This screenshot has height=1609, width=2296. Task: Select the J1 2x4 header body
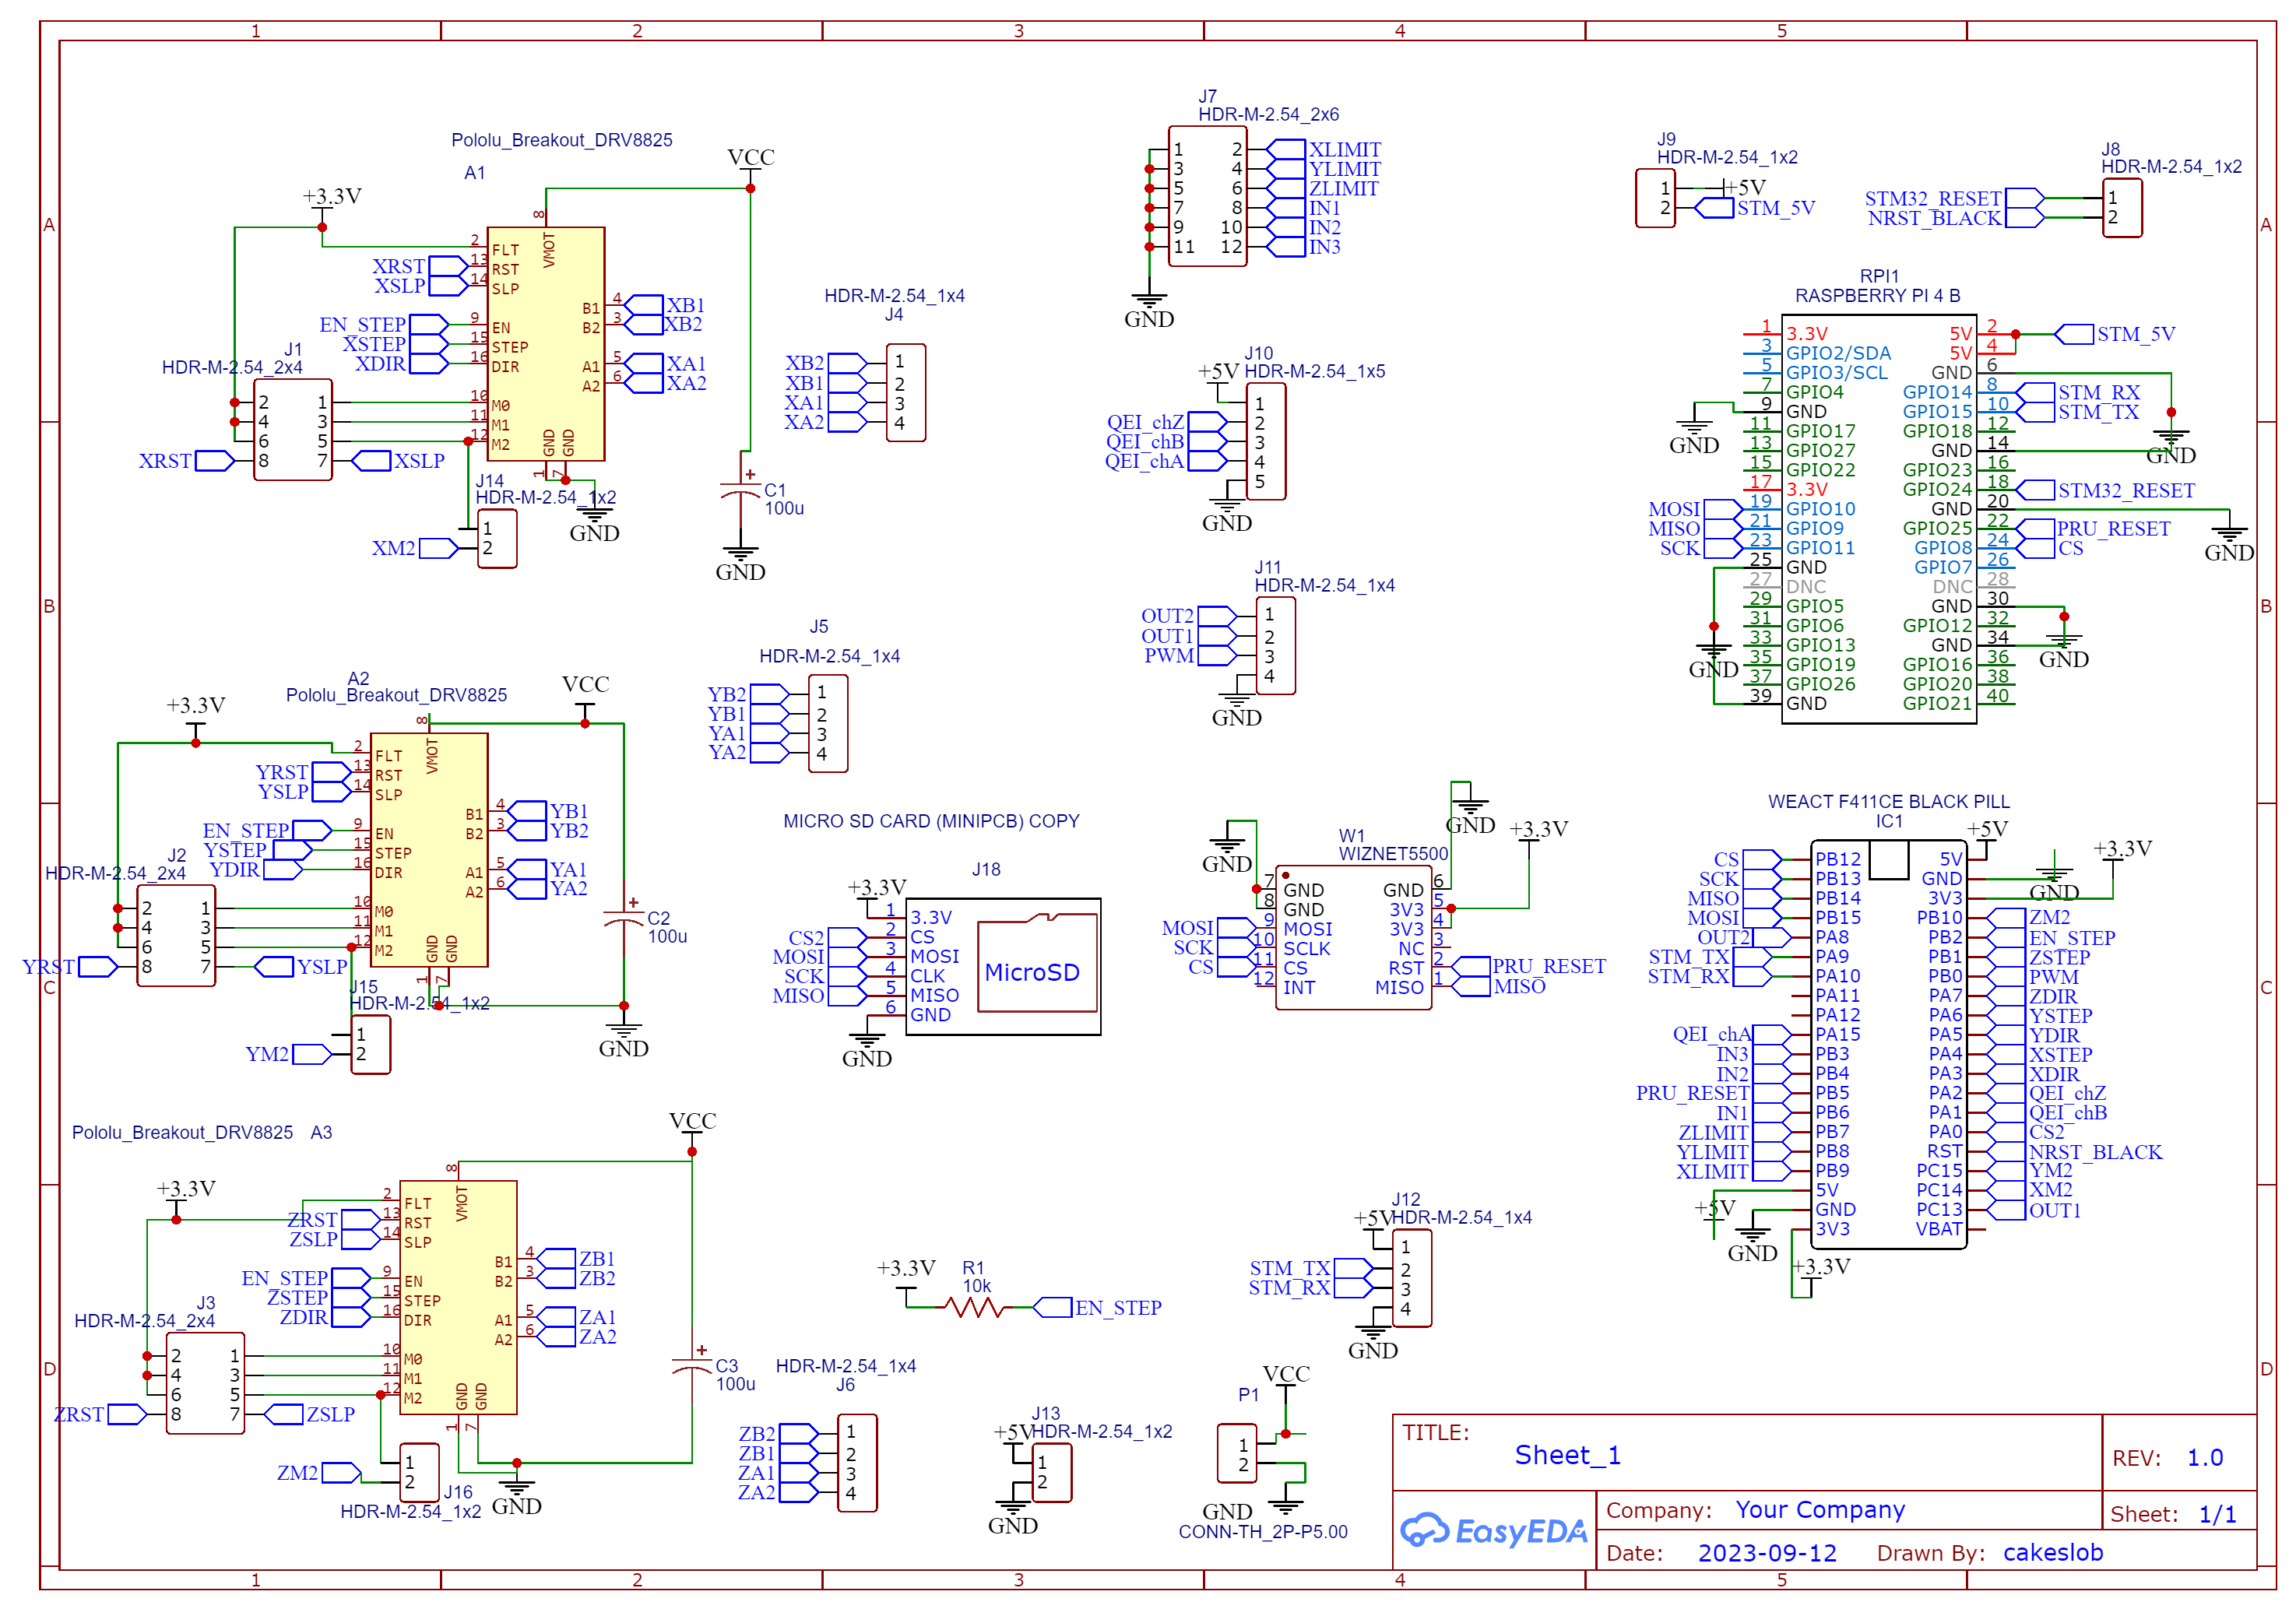tap(293, 430)
